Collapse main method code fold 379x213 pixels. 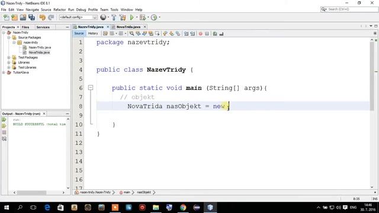pos(91,88)
